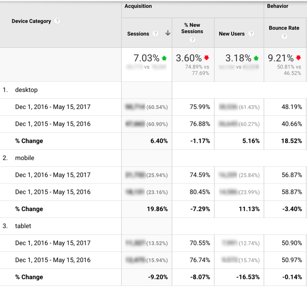
Task: Select the Behavior column group header
Action: pyautogui.click(x=277, y=6)
